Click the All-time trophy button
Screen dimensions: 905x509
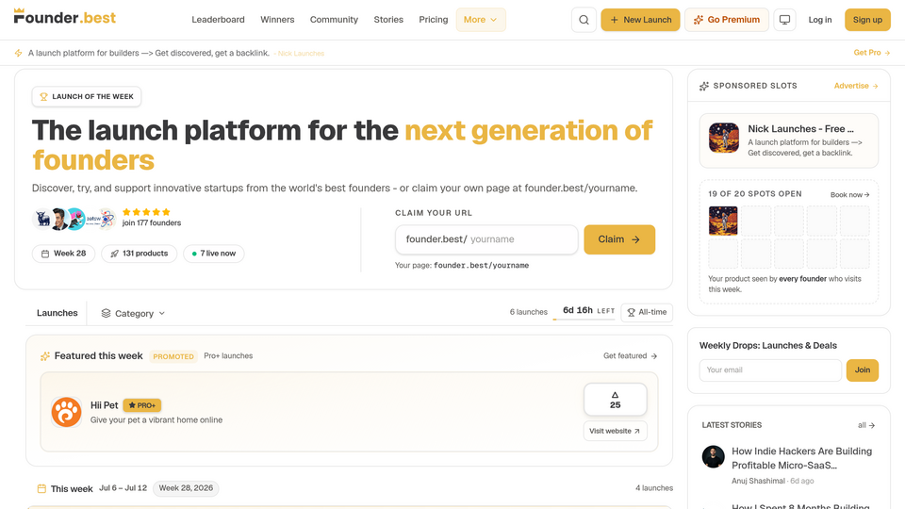[647, 312]
